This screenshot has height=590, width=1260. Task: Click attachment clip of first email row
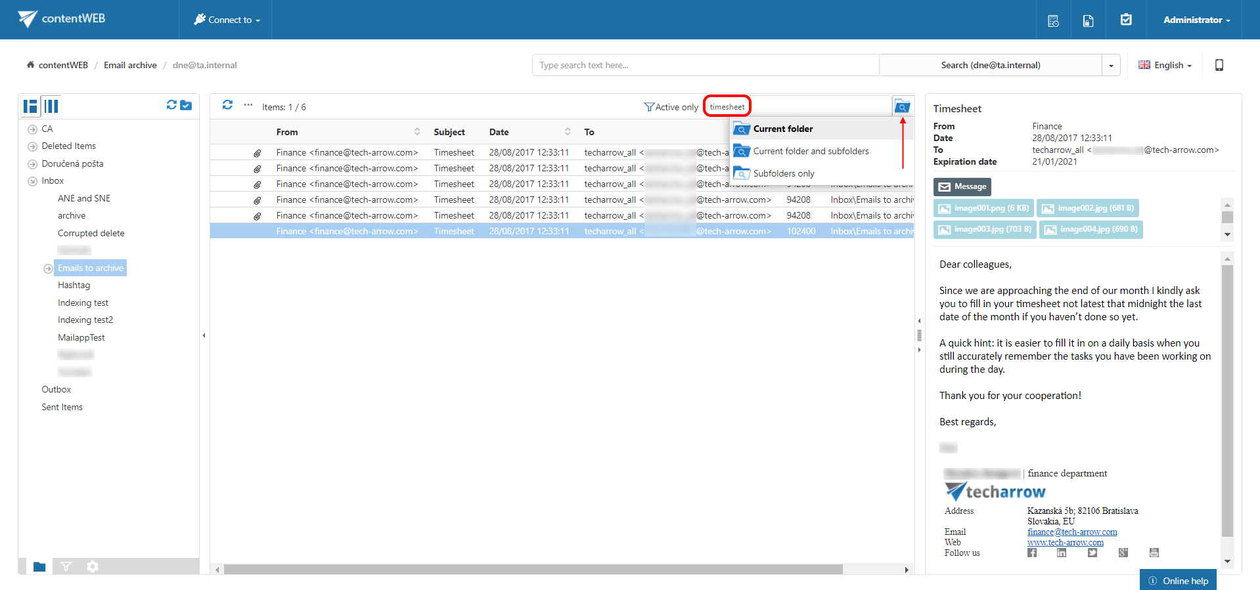(x=258, y=153)
